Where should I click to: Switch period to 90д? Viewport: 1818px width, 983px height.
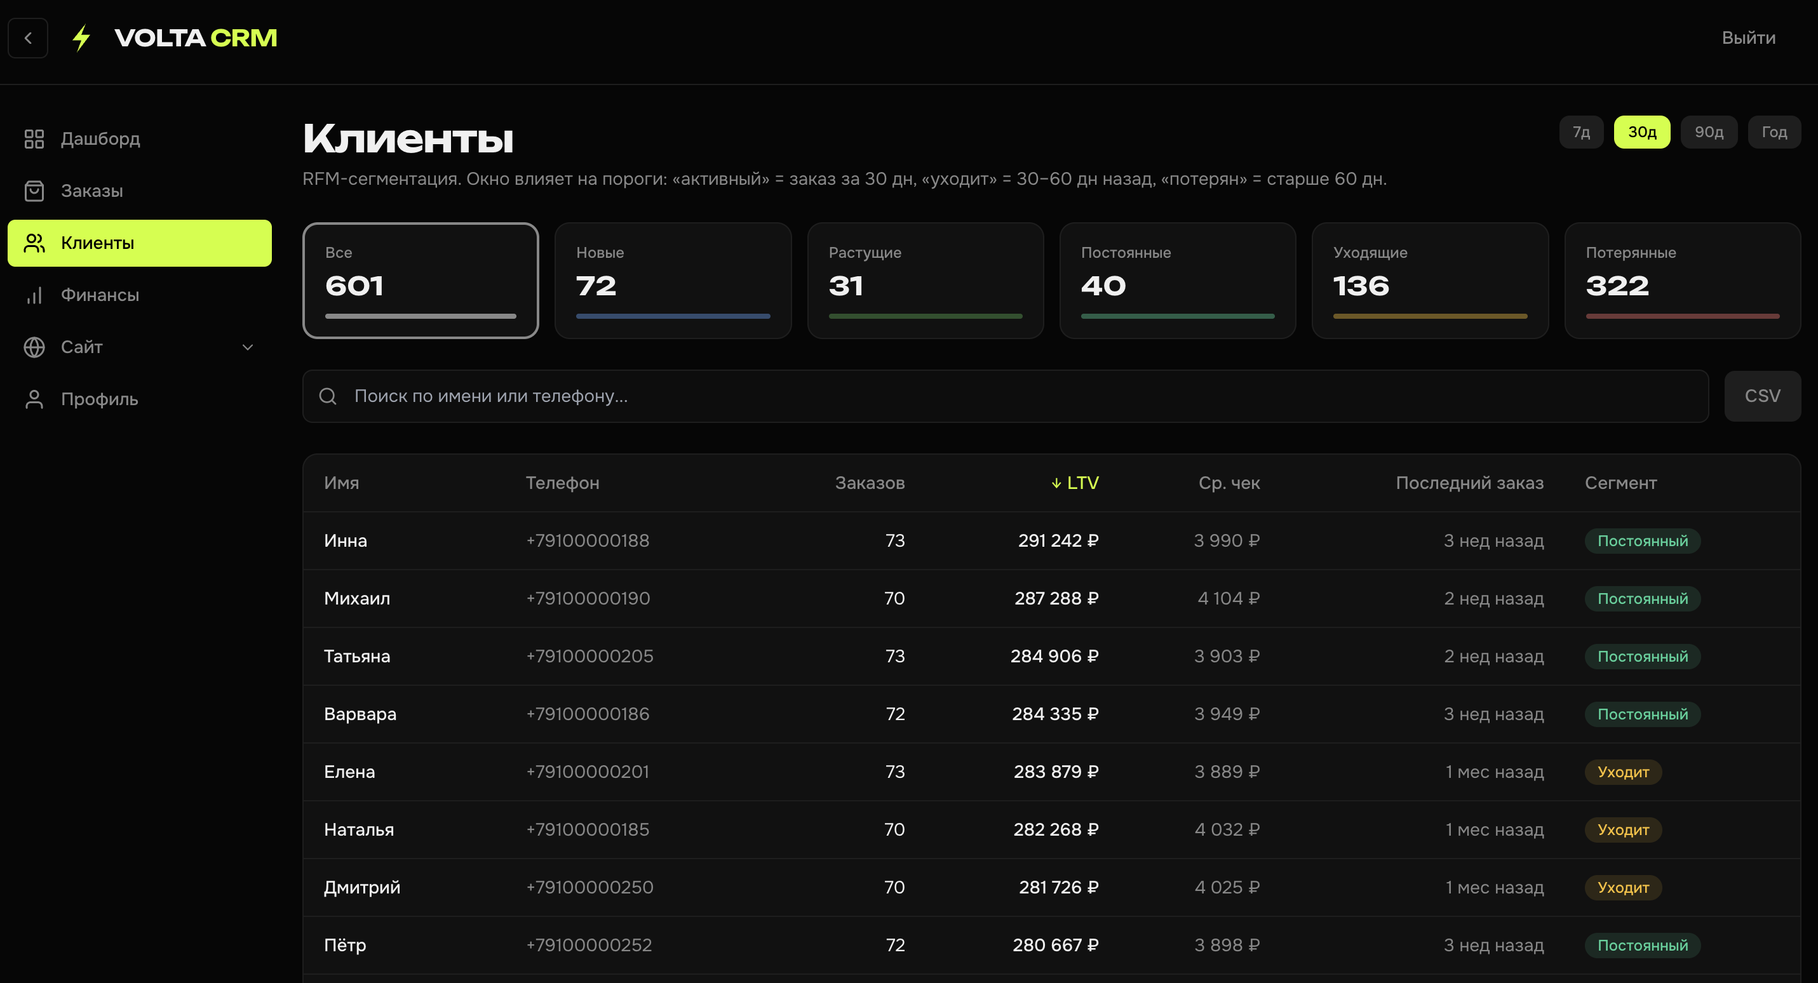coord(1709,133)
